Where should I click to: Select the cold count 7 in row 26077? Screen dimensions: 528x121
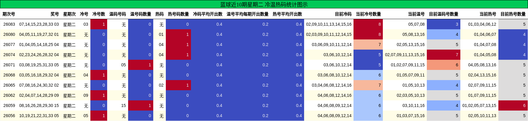click(368, 45)
